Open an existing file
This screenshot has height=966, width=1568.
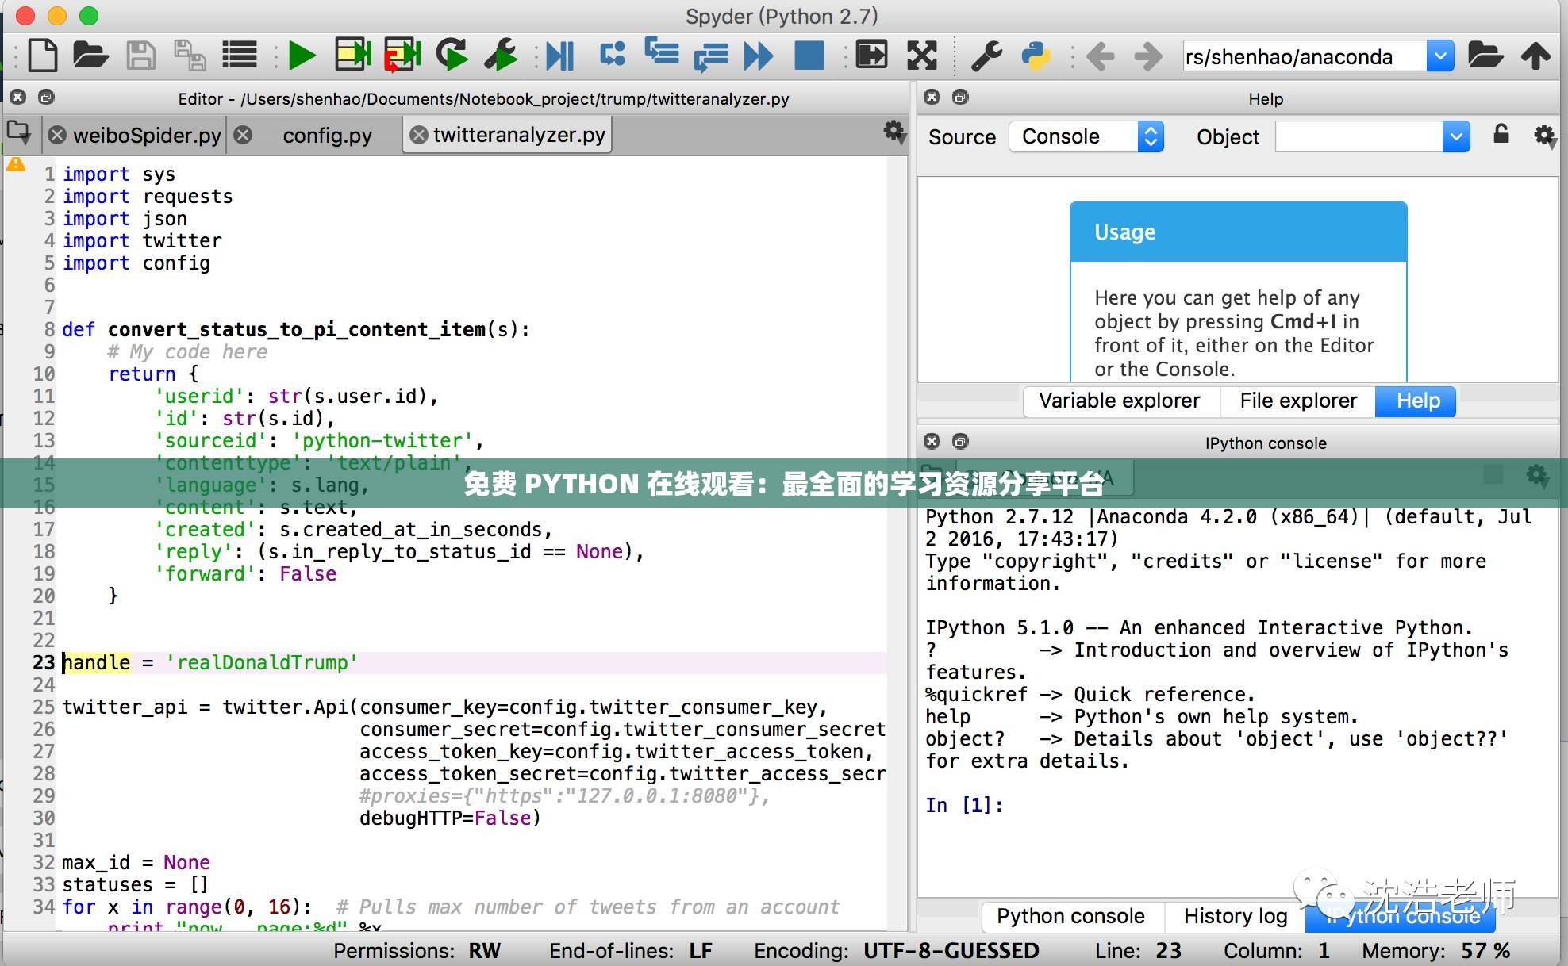90,56
